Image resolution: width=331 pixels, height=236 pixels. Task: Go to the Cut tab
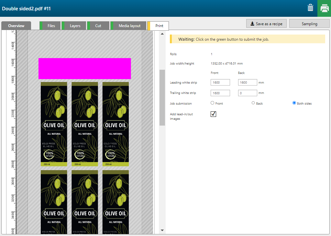tap(98, 26)
